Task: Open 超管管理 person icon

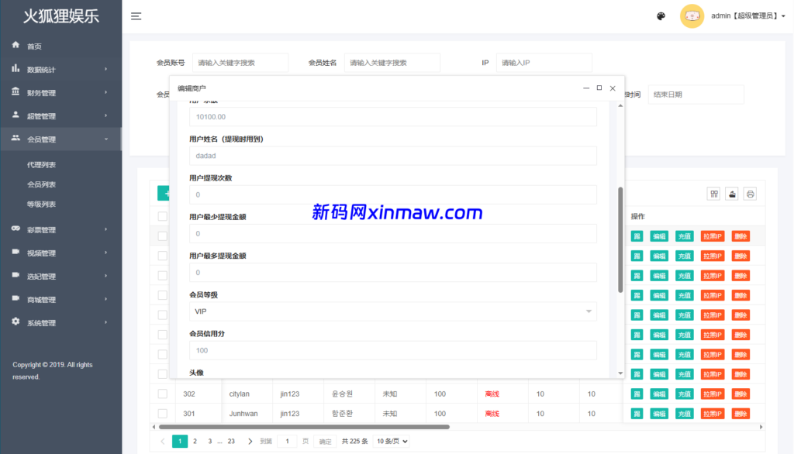Action: click(16, 115)
